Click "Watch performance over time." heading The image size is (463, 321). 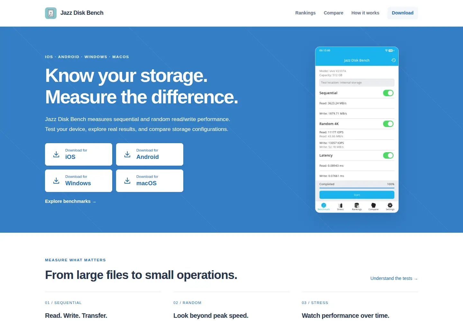tap(346, 316)
